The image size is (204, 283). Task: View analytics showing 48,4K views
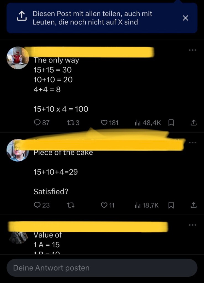(x=148, y=123)
